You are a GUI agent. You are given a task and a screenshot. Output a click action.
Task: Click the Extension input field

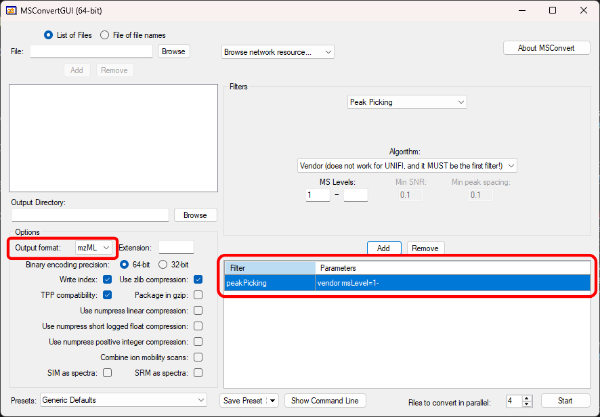pos(176,248)
